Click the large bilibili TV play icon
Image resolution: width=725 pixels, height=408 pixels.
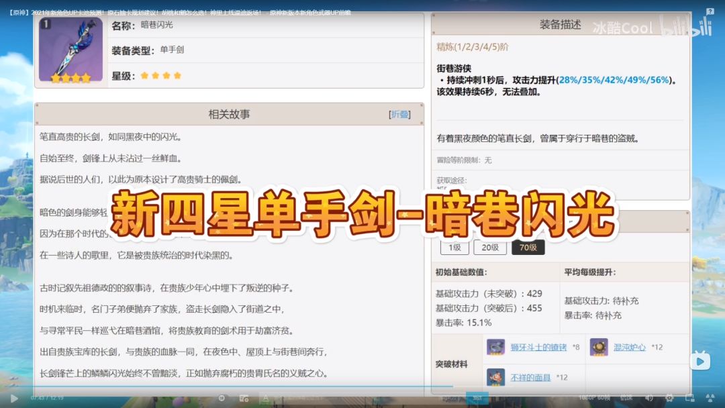click(x=700, y=360)
